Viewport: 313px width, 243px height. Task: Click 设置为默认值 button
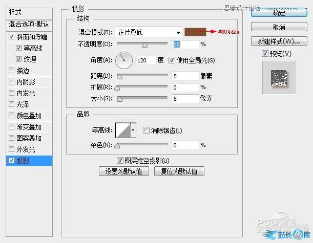(127, 171)
